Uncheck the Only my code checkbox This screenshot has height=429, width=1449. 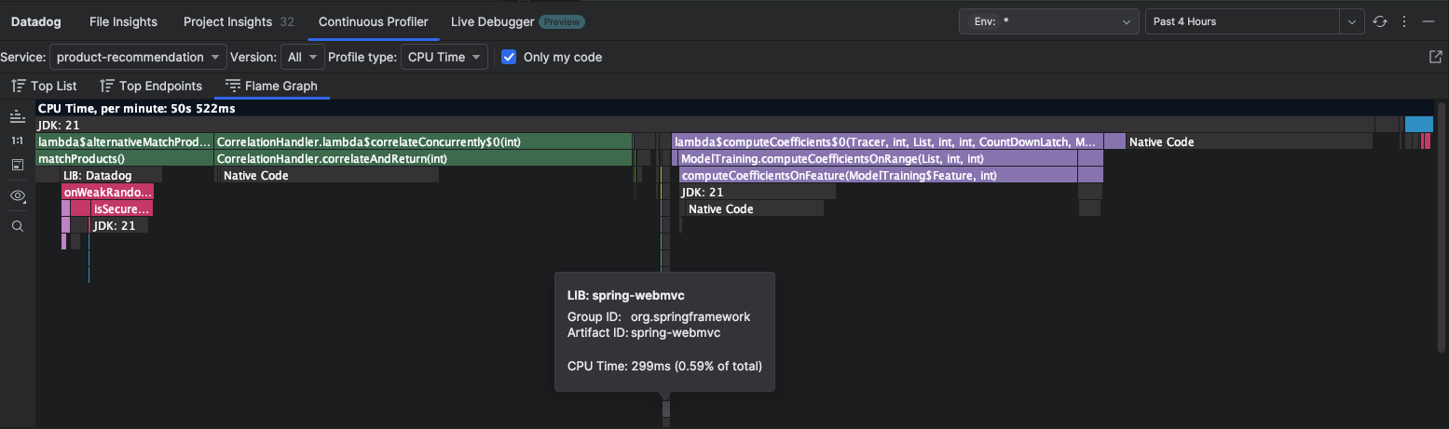509,57
